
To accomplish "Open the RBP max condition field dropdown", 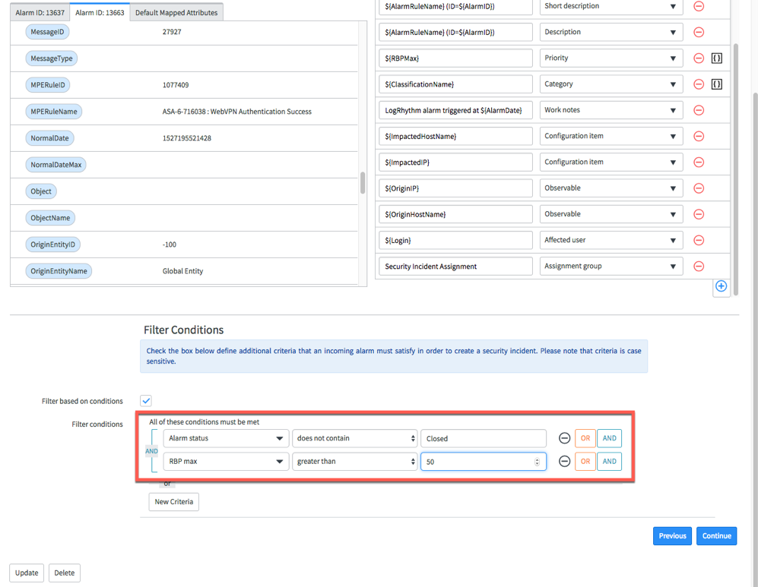I will coord(226,462).
